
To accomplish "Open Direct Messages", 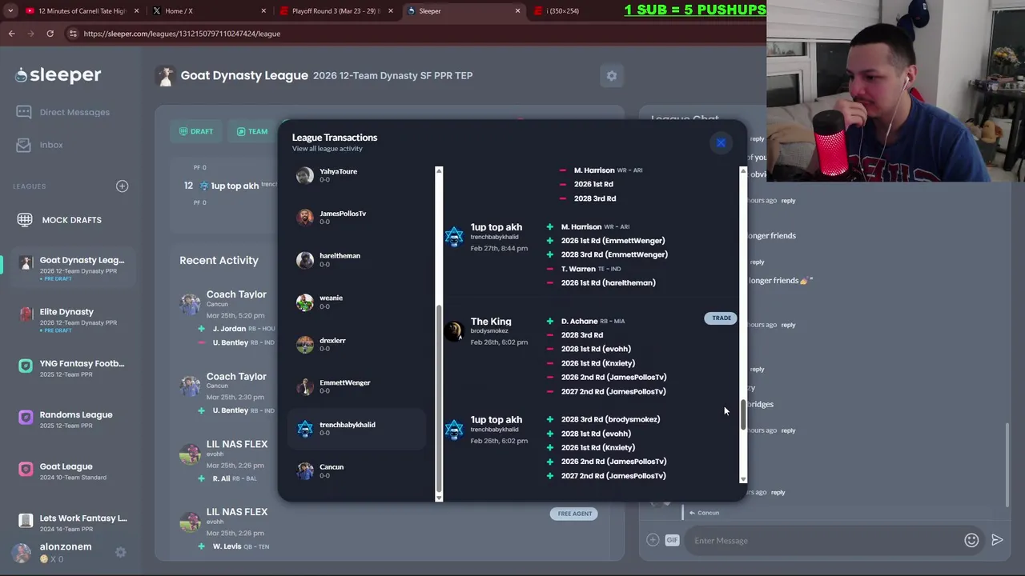I will (x=63, y=112).
